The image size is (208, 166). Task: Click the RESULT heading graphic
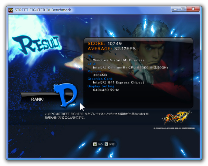coord(36,45)
